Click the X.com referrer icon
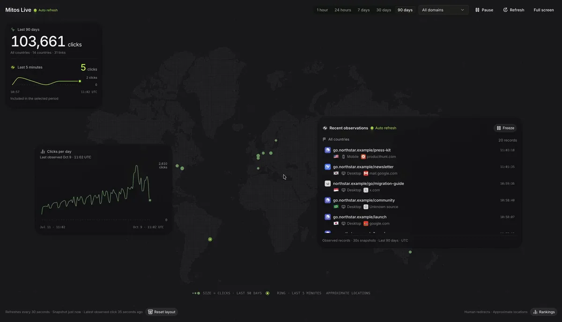Image resolution: width=562 pixels, height=322 pixels. [366, 190]
